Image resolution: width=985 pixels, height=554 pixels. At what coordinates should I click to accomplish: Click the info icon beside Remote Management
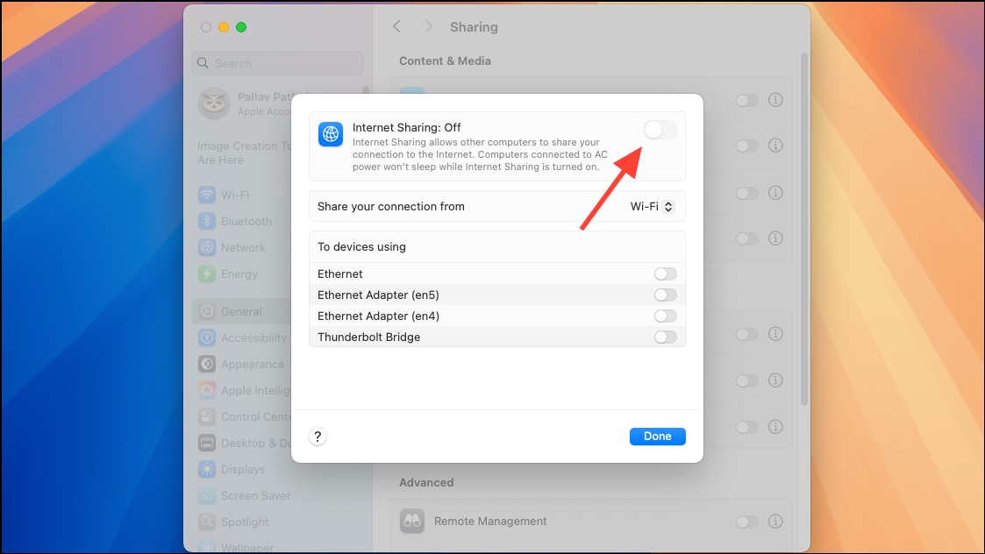point(776,522)
